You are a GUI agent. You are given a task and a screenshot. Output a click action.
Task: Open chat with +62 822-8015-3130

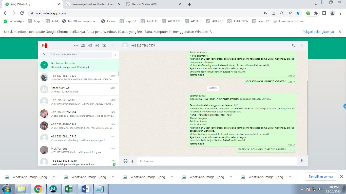point(79,162)
